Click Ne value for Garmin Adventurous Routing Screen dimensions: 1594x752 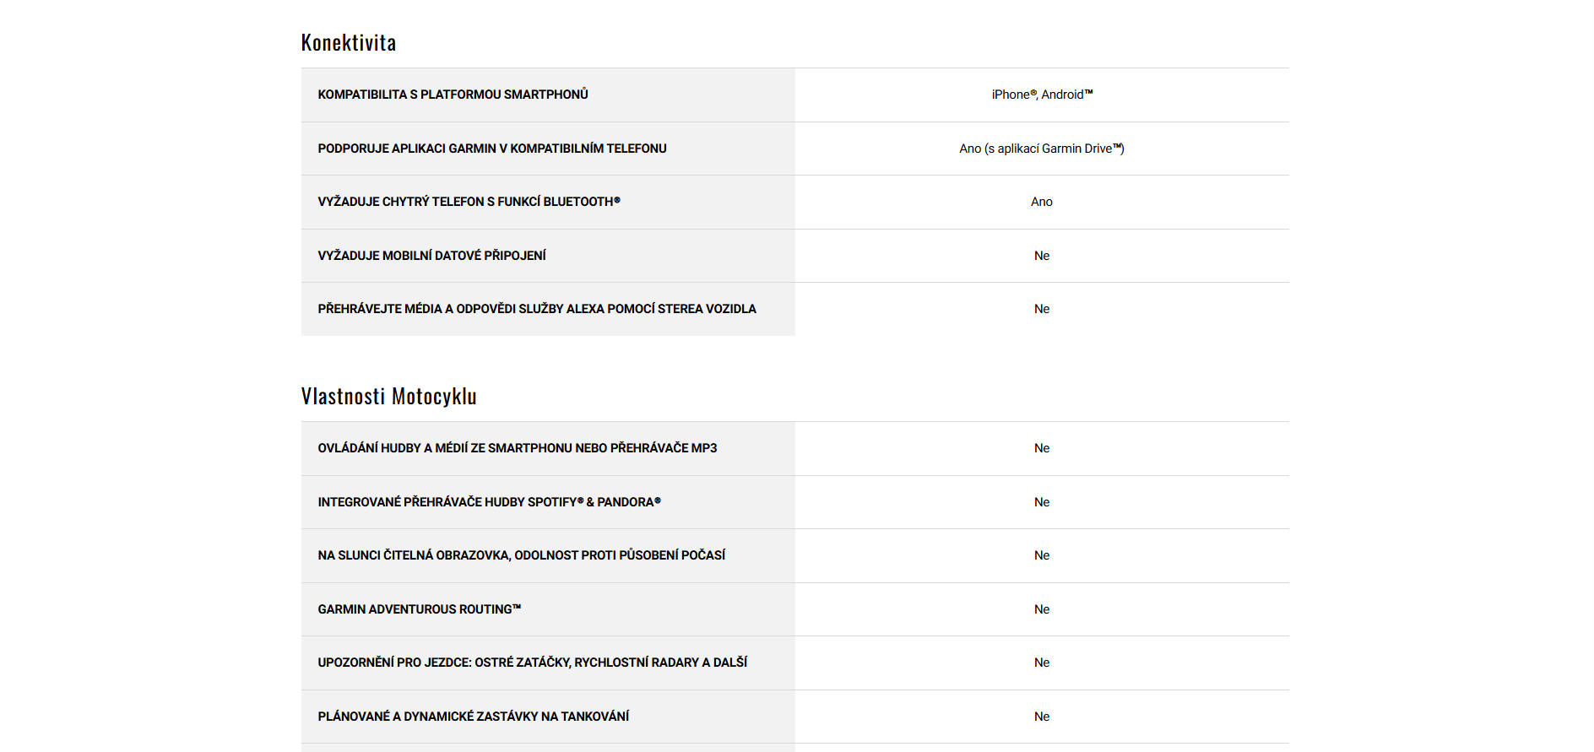click(x=1041, y=609)
